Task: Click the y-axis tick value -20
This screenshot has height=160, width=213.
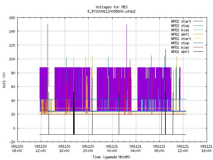Action: click(12, 142)
